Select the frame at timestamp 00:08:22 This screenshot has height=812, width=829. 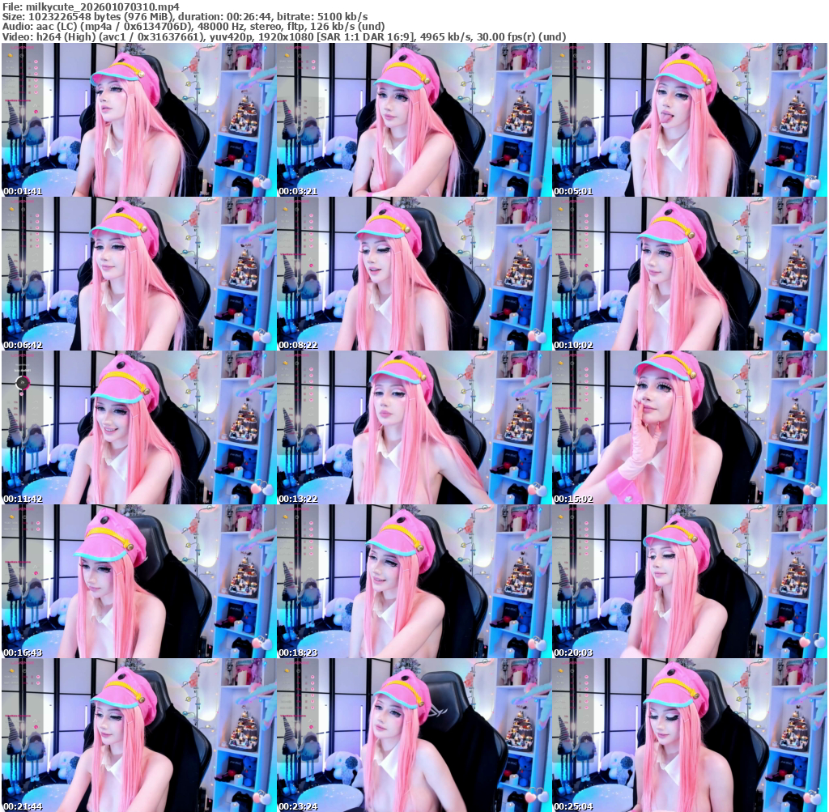[x=414, y=274]
